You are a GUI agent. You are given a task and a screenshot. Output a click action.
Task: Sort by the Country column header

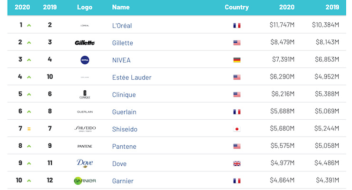[x=237, y=7]
